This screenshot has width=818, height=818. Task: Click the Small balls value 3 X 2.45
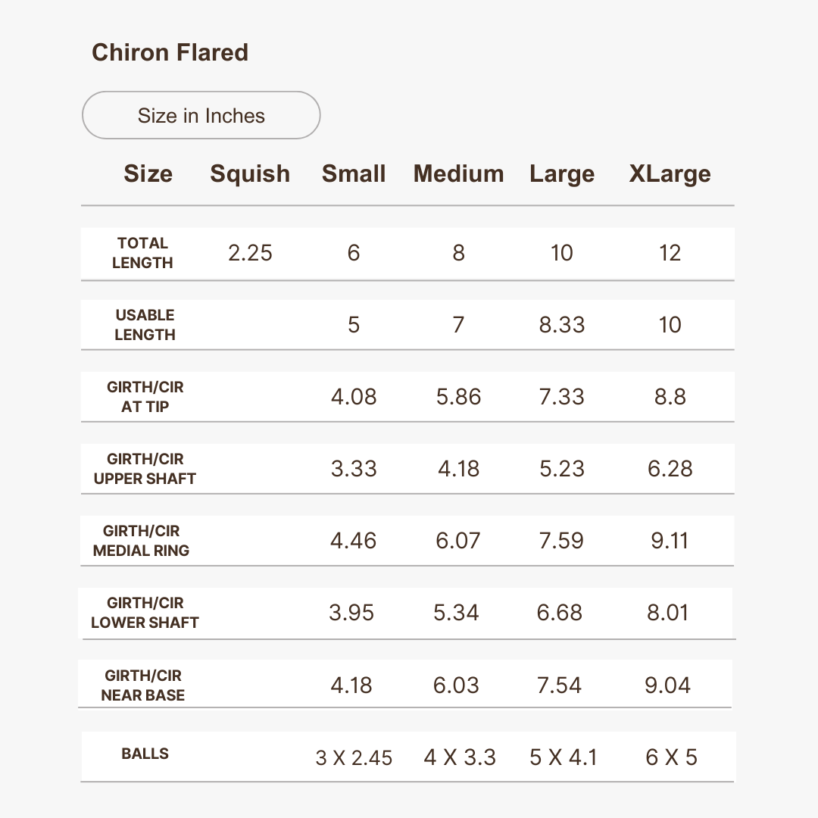pyautogui.click(x=354, y=757)
